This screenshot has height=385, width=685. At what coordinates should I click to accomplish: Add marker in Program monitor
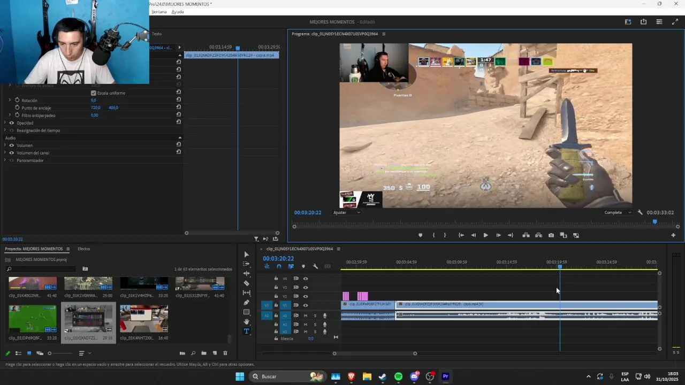[420, 235]
